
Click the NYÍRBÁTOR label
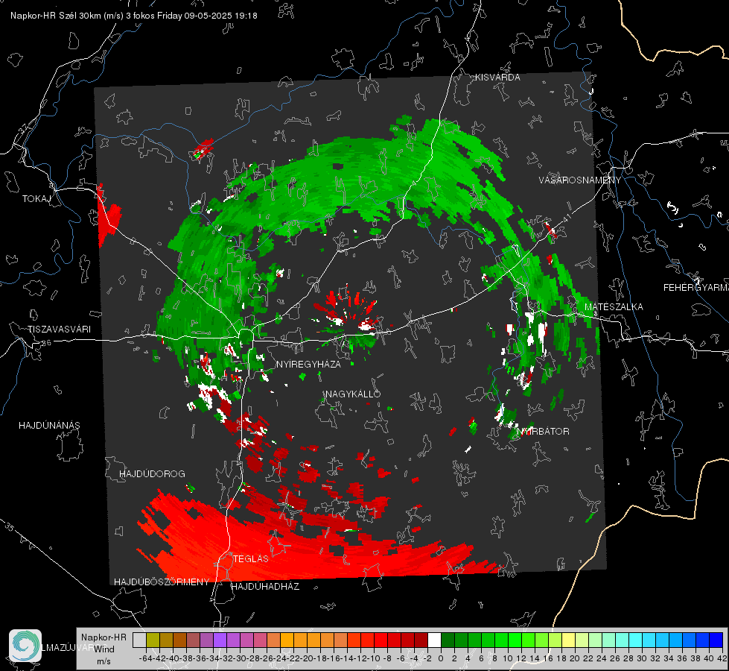[543, 431]
